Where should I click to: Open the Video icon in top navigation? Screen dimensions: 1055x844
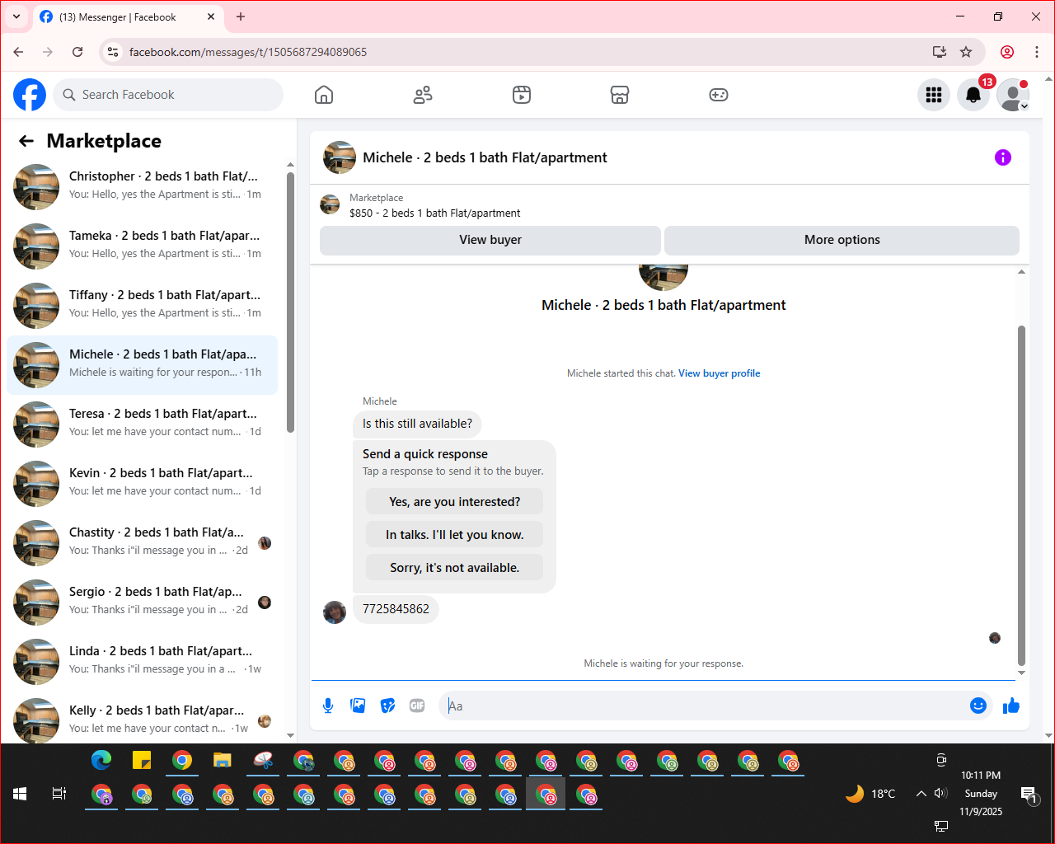click(522, 95)
